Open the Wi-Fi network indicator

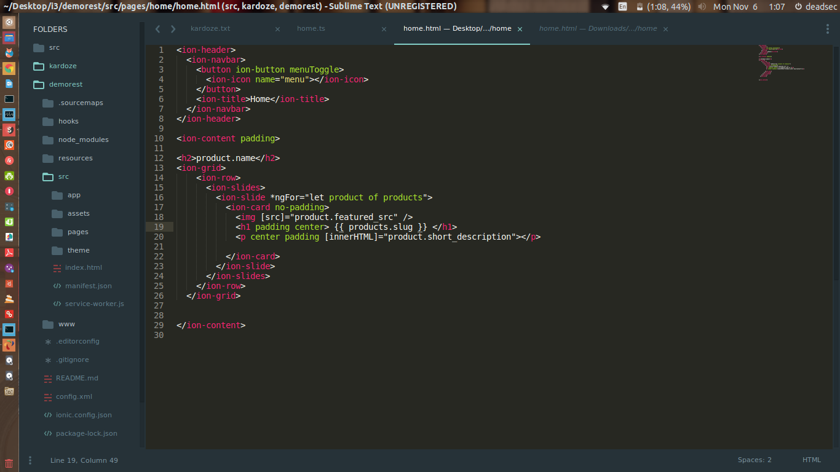605,7
